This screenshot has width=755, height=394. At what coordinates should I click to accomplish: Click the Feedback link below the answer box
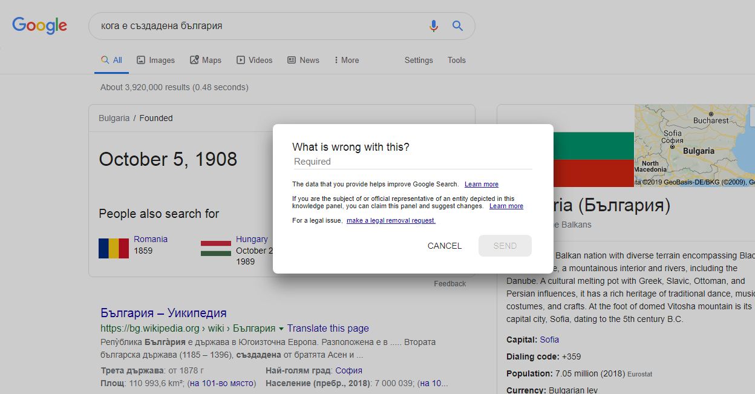click(x=450, y=283)
